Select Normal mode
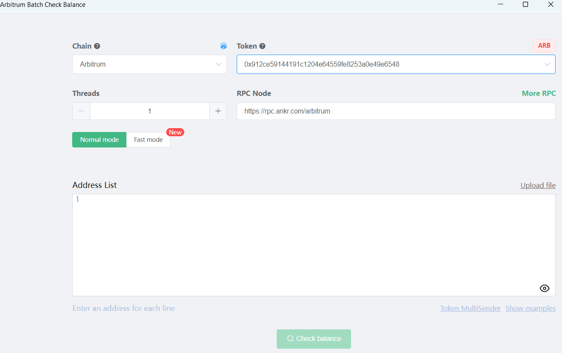562x353 pixels. (x=99, y=140)
